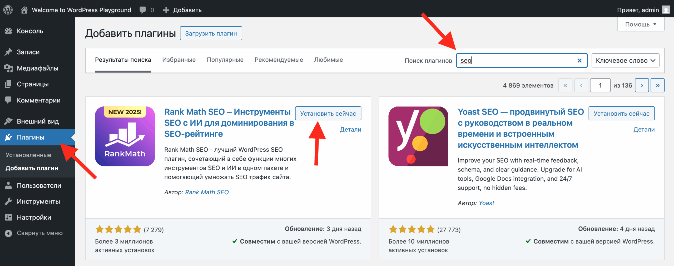The image size is (674, 266).
Task: Open the Страницы menu item
Action: coord(37,84)
